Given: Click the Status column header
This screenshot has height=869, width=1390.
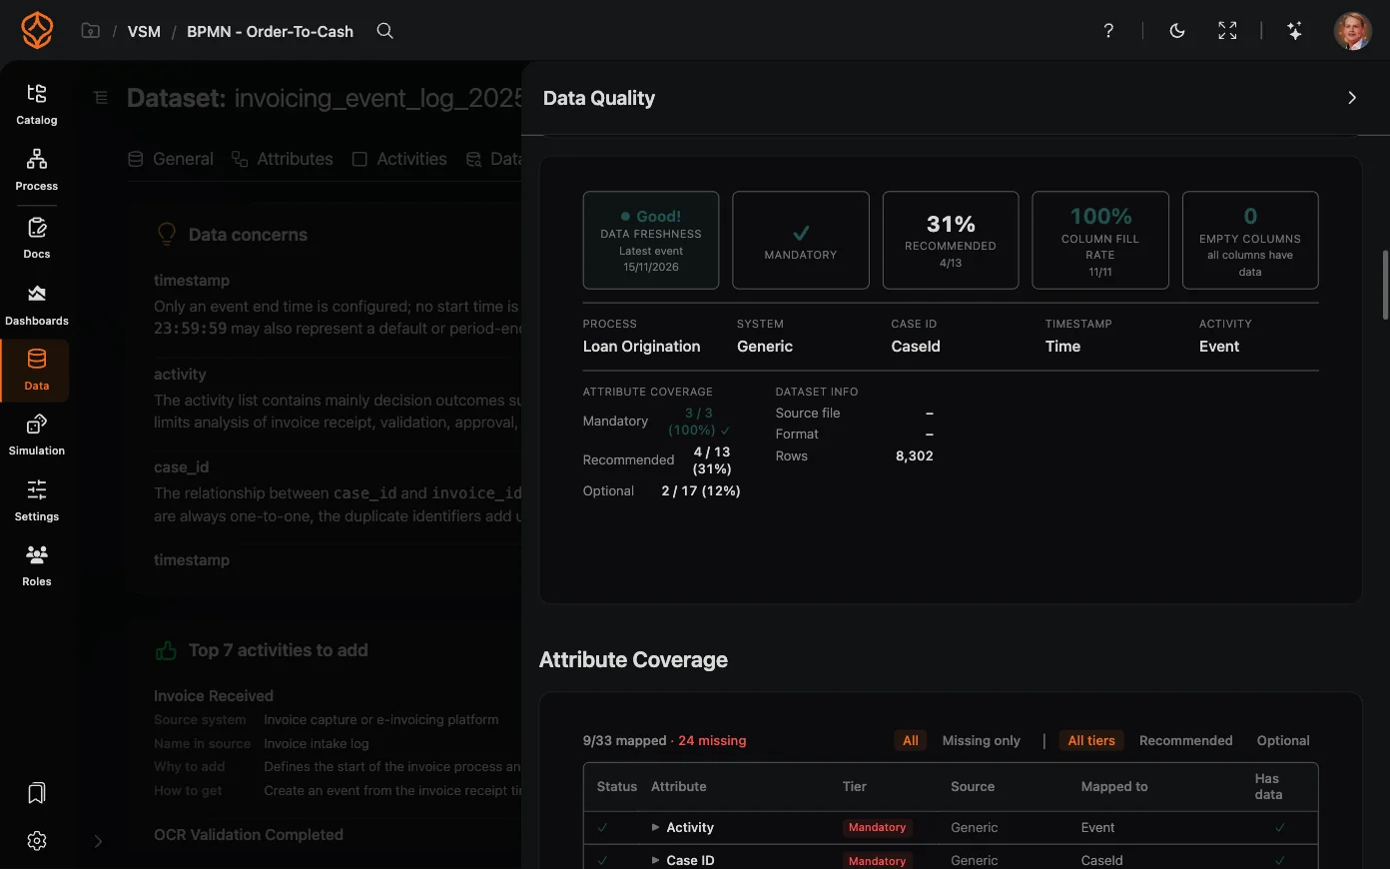Looking at the screenshot, I should [x=617, y=786].
